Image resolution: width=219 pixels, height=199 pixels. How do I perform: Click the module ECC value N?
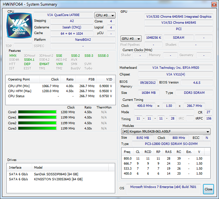click(207, 138)
